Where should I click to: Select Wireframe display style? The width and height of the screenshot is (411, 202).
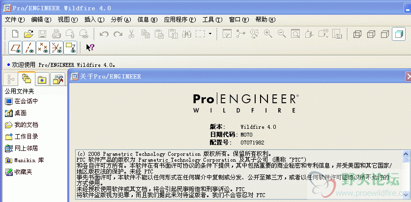coord(357,34)
